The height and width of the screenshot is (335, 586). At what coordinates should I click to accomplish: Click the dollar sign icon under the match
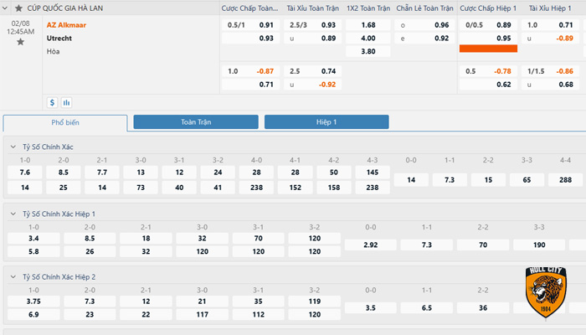pos(52,103)
